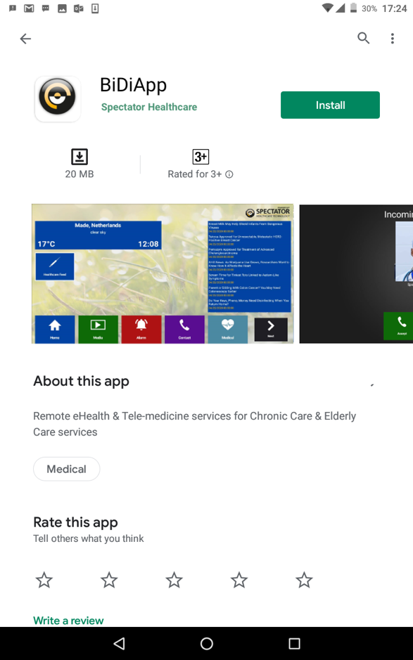
Task: Tap the back arrow icon
Action: (x=26, y=39)
